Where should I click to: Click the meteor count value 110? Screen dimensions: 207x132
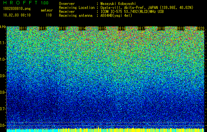click(49, 15)
